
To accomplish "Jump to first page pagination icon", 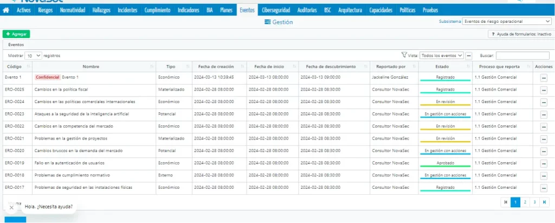I will [506, 202].
